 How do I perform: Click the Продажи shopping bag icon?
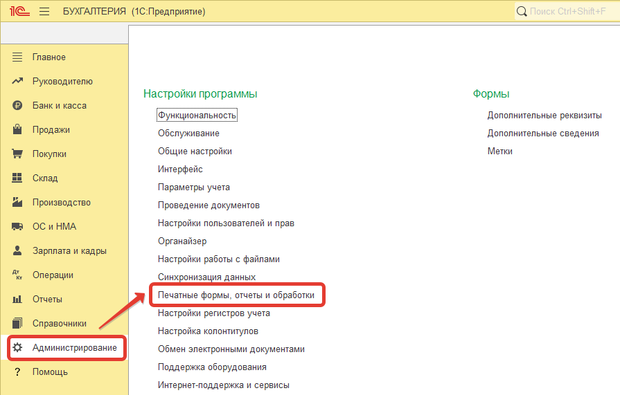point(17,129)
